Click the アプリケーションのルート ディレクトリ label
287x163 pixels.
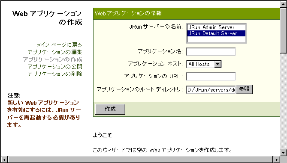coord(140,89)
